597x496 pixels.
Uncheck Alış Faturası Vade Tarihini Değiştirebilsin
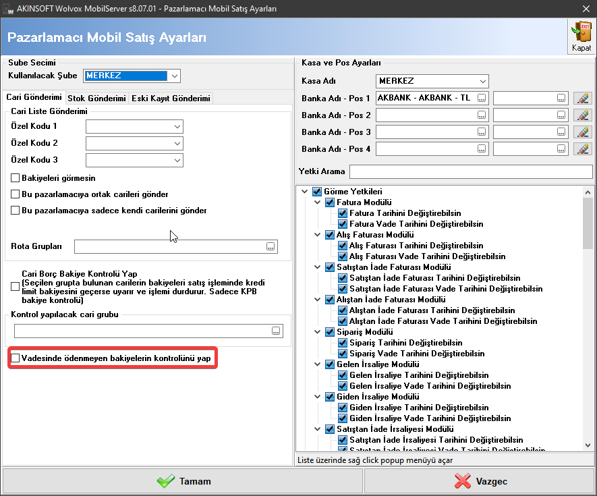coord(343,256)
